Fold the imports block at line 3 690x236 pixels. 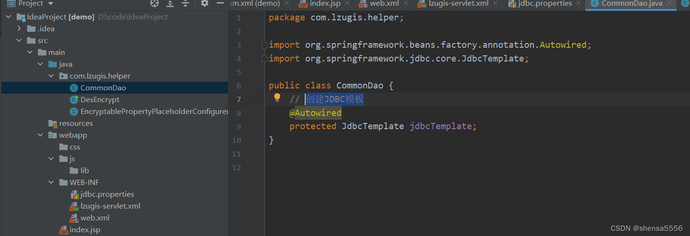click(x=264, y=45)
